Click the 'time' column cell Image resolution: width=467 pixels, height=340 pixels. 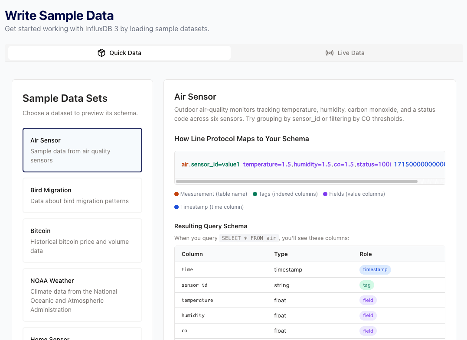pyautogui.click(x=187, y=269)
